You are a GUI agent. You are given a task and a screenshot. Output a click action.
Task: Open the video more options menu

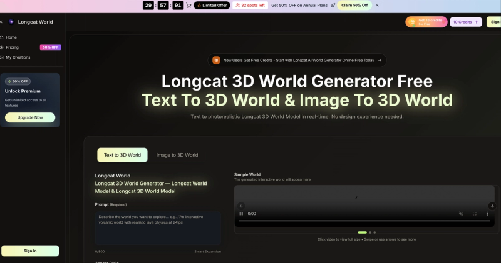(x=488, y=214)
